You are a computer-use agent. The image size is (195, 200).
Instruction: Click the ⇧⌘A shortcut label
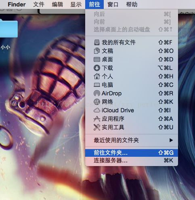point(166,119)
